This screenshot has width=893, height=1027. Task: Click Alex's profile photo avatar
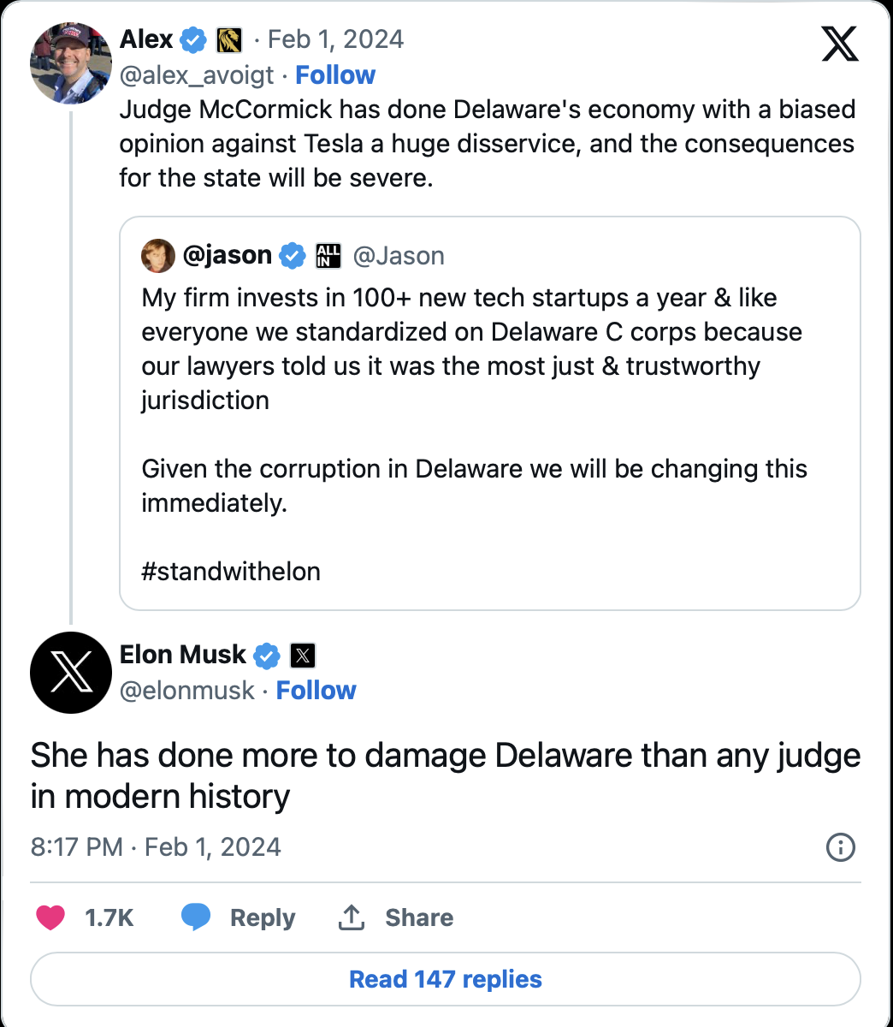70,63
